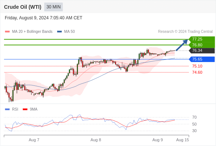Toggle the MA 50 legend entry
This screenshot has width=216, height=146.
click(x=66, y=32)
